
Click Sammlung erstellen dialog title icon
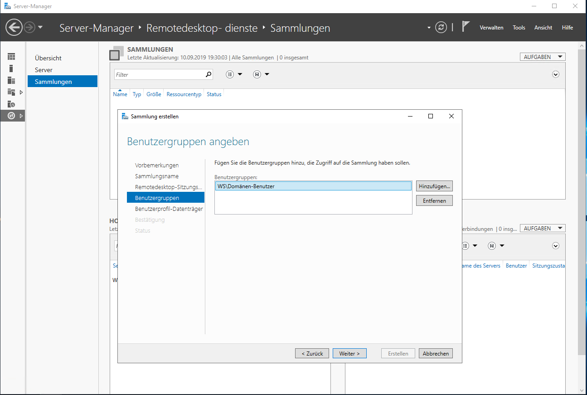click(x=125, y=117)
